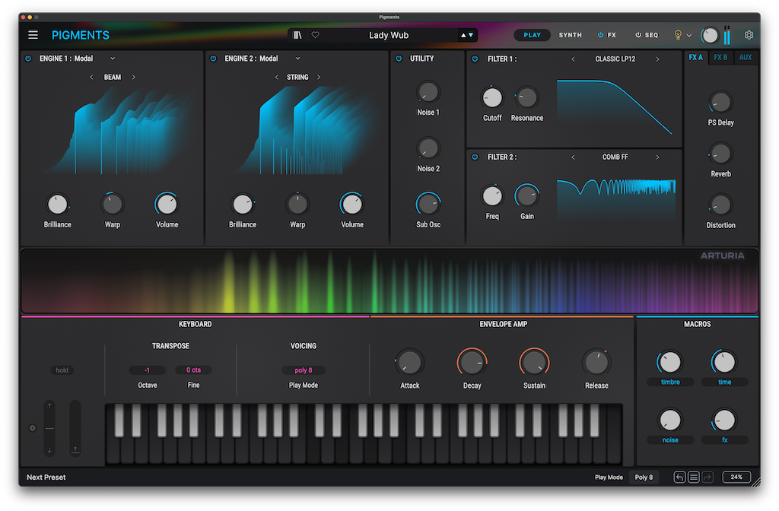
Task: Select next Engine 2 model right of STRING
Action: tap(319, 77)
